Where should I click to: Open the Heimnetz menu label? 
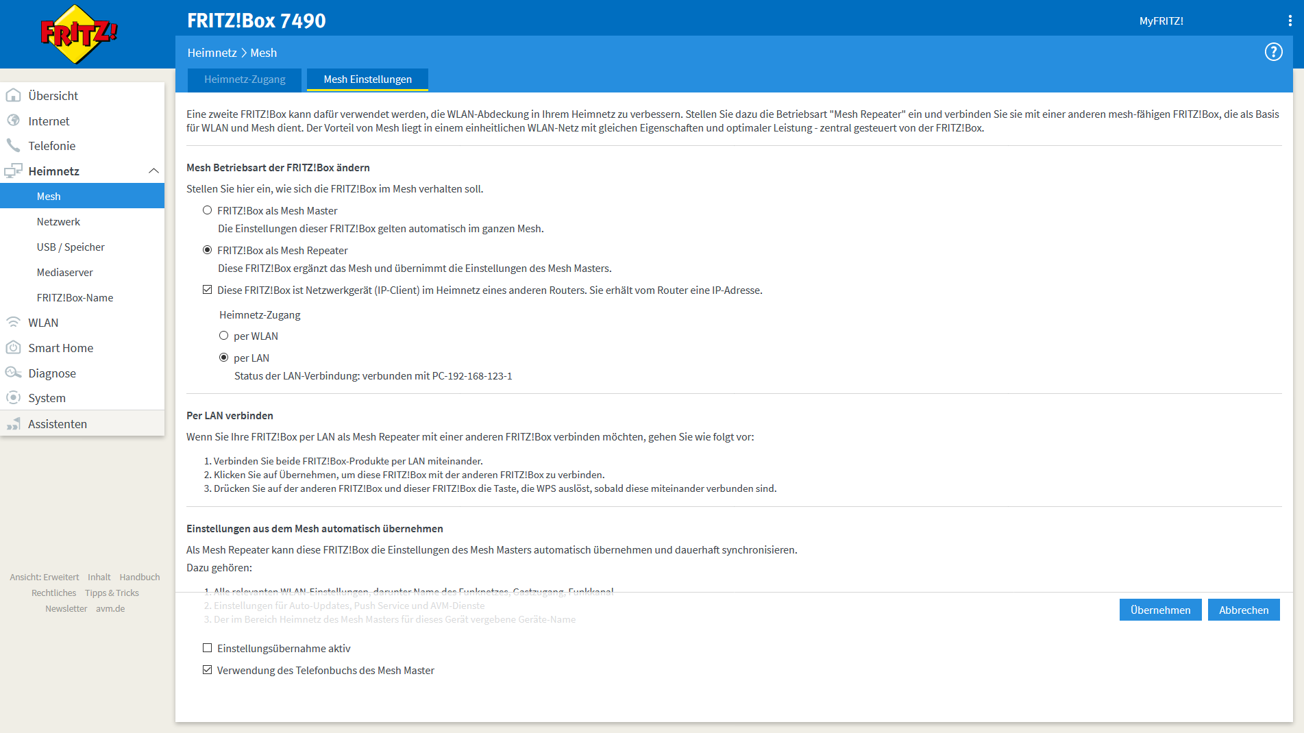pos(53,171)
